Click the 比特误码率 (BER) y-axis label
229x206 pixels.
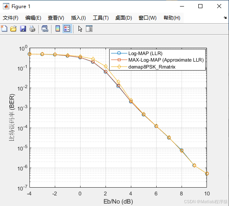point(12,117)
